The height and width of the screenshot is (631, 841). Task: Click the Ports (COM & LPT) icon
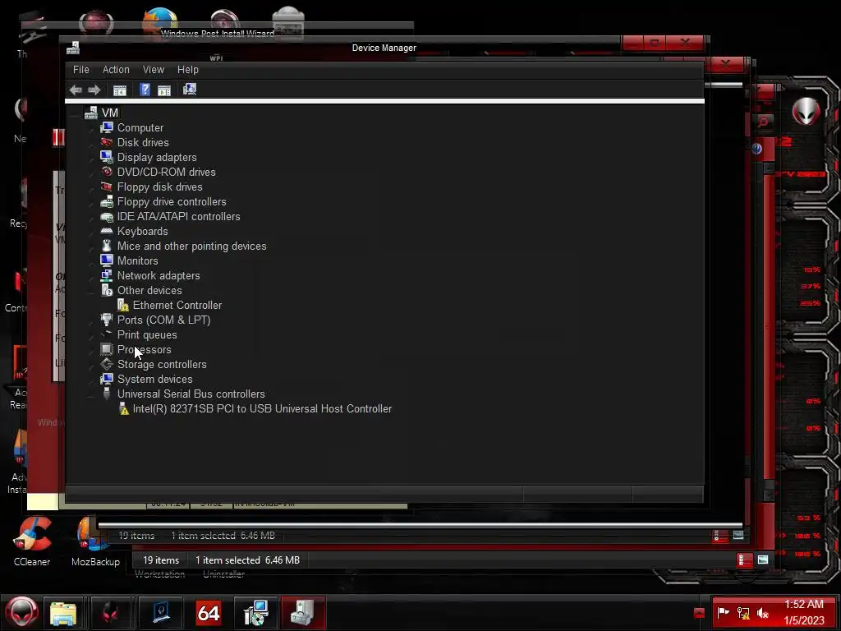click(107, 320)
